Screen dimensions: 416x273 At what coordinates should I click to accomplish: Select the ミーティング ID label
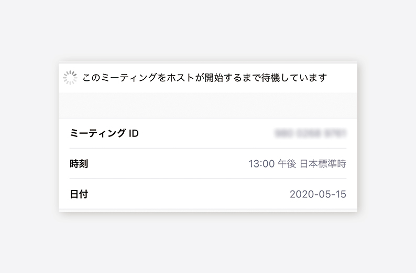click(104, 133)
